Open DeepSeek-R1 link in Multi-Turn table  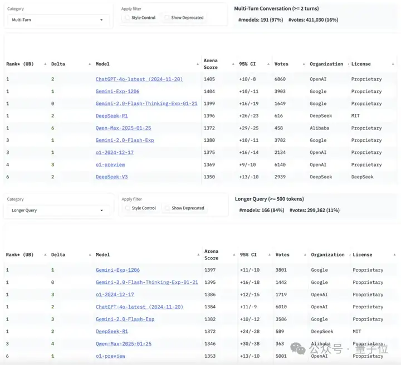(x=111, y=116)
